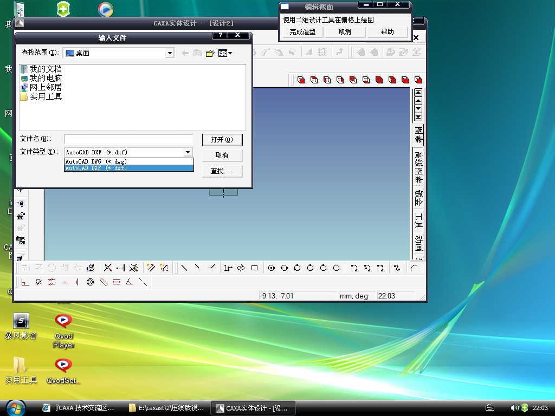Viewport: 555px width, 416px height.
Task: Open 实用工具 desktop folder icon
Action: click(21, 370)
